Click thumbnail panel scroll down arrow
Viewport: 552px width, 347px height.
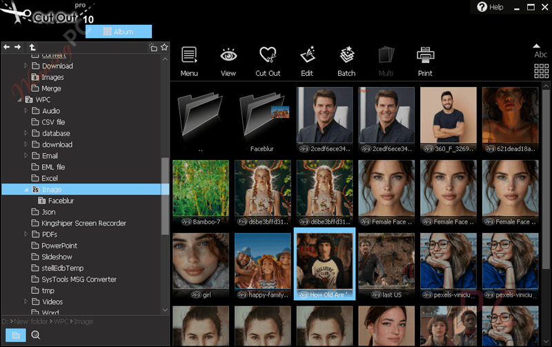[x=546, y=341]
